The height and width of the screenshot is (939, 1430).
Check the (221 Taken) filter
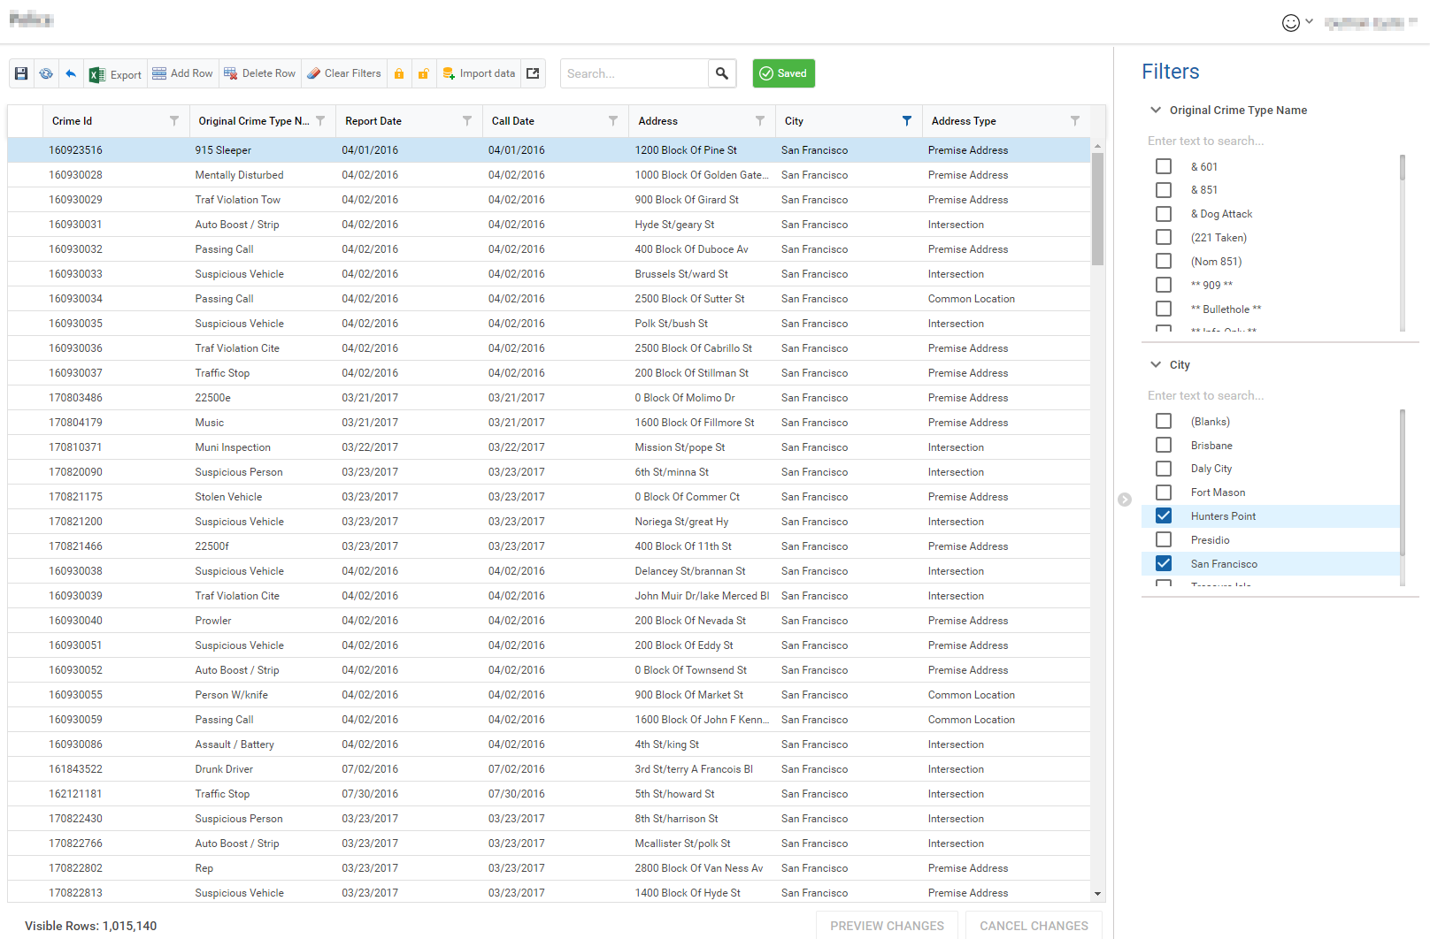pos(1164,237)
